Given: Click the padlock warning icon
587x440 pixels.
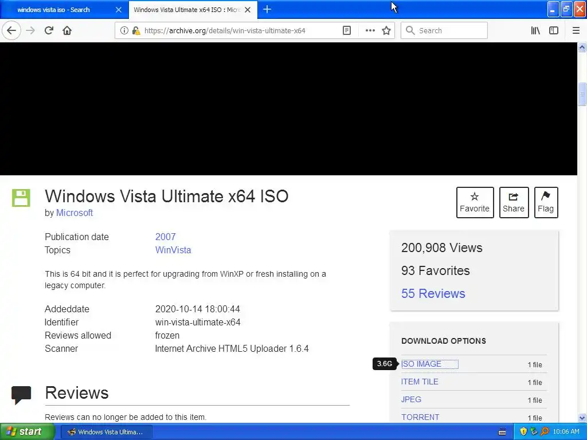Looking at the screenshot, I should [136, 30].
